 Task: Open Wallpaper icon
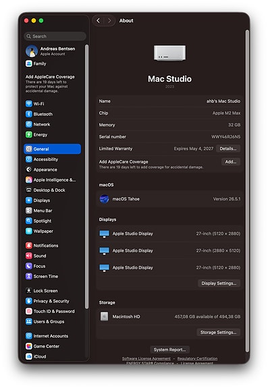[x=29, y=231]
